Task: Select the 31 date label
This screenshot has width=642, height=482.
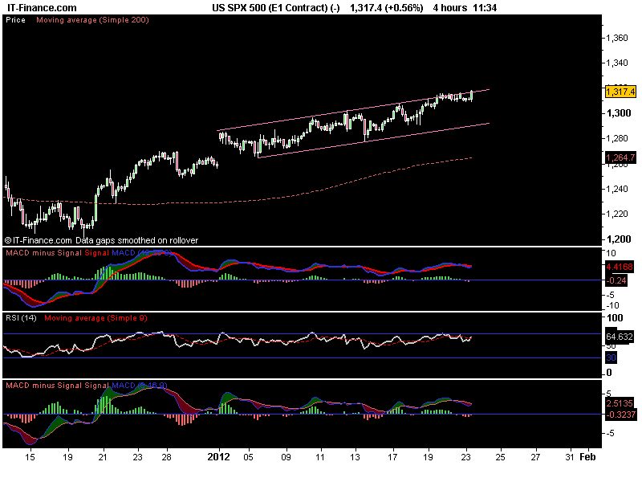Action: [x=570, y=457]
